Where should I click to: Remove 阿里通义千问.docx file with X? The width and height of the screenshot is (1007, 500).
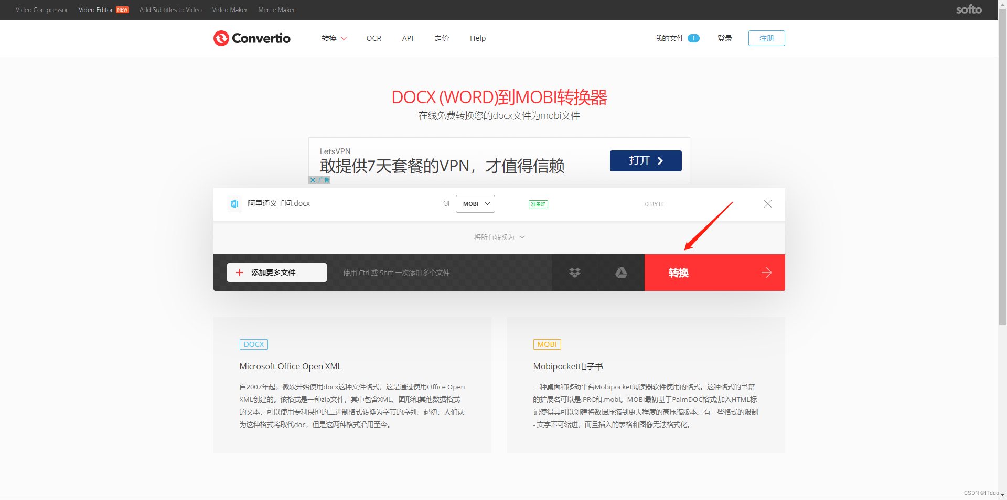pos(768,204)
